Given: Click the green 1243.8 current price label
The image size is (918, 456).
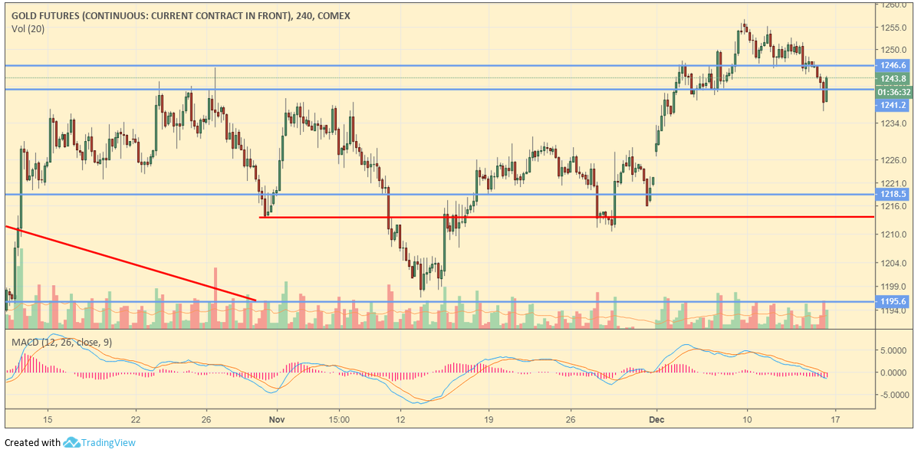Looking at the screenshot, I should [x=894, y=78].
